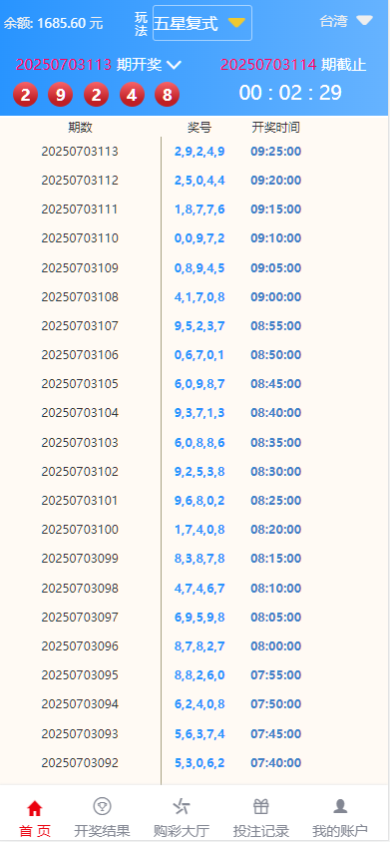Click the 奖号 column header
Image resolution: width=390 pixels, height=842 pixels.
(x=199, y=128)
